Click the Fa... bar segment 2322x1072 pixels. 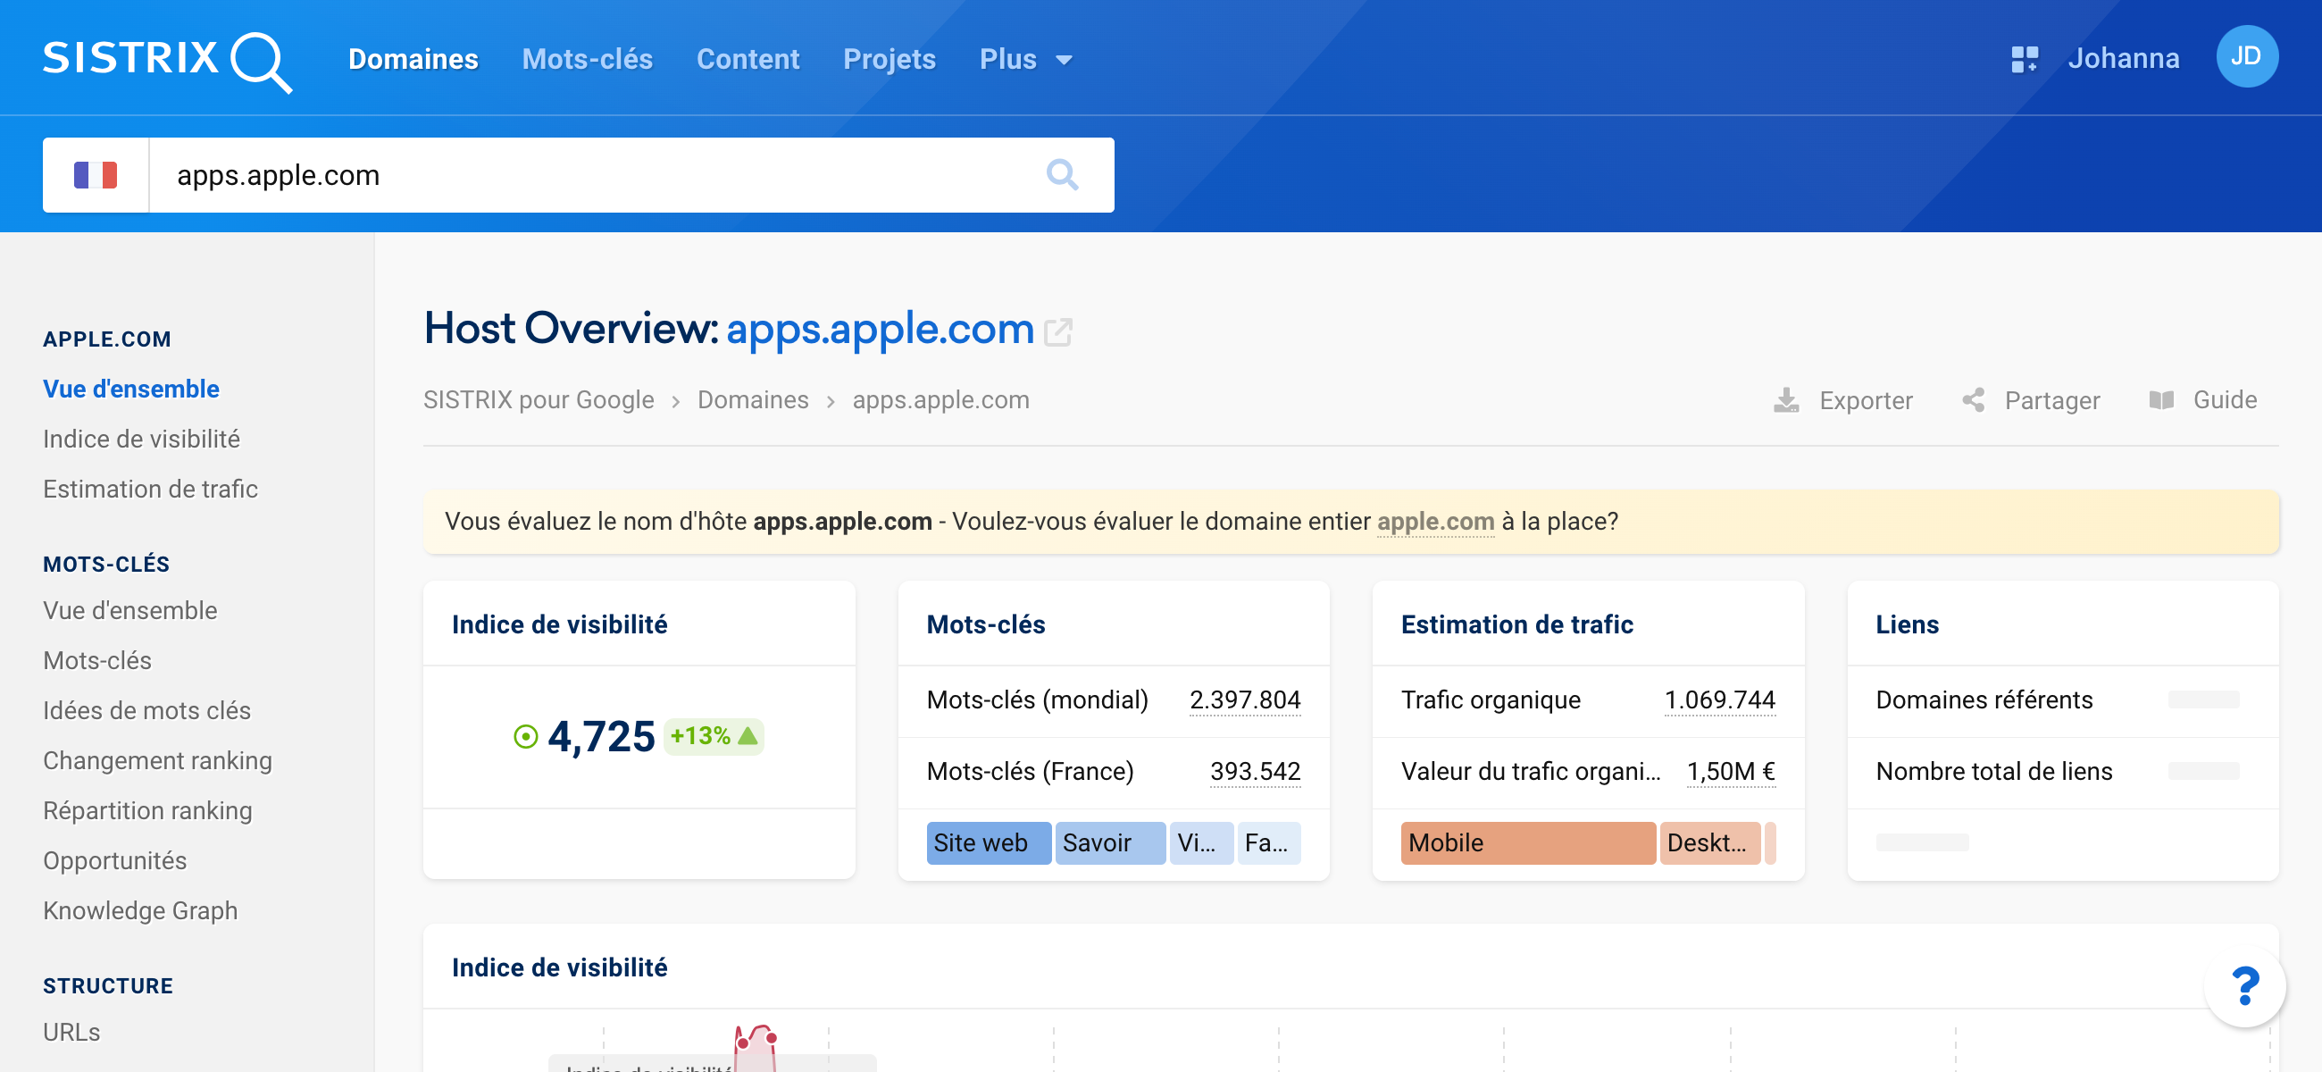[x=1269, y=843]
